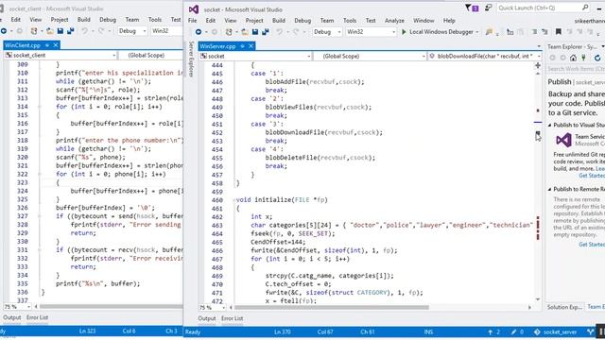Click the pending changes pencil in the status bar

point(517,331)
